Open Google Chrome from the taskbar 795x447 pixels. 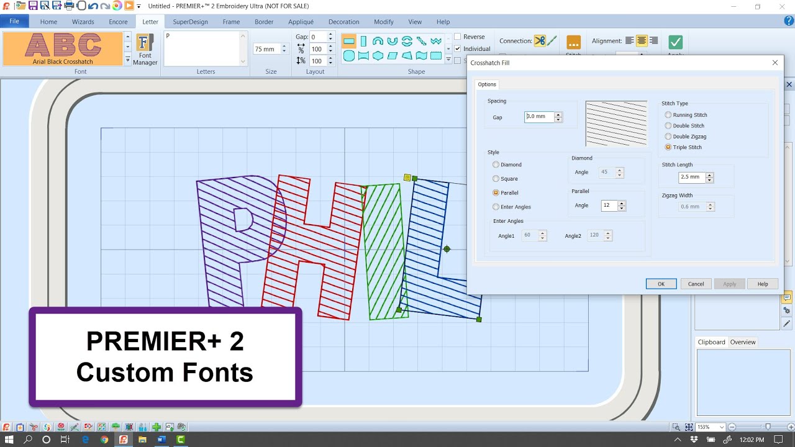[104, 440]
